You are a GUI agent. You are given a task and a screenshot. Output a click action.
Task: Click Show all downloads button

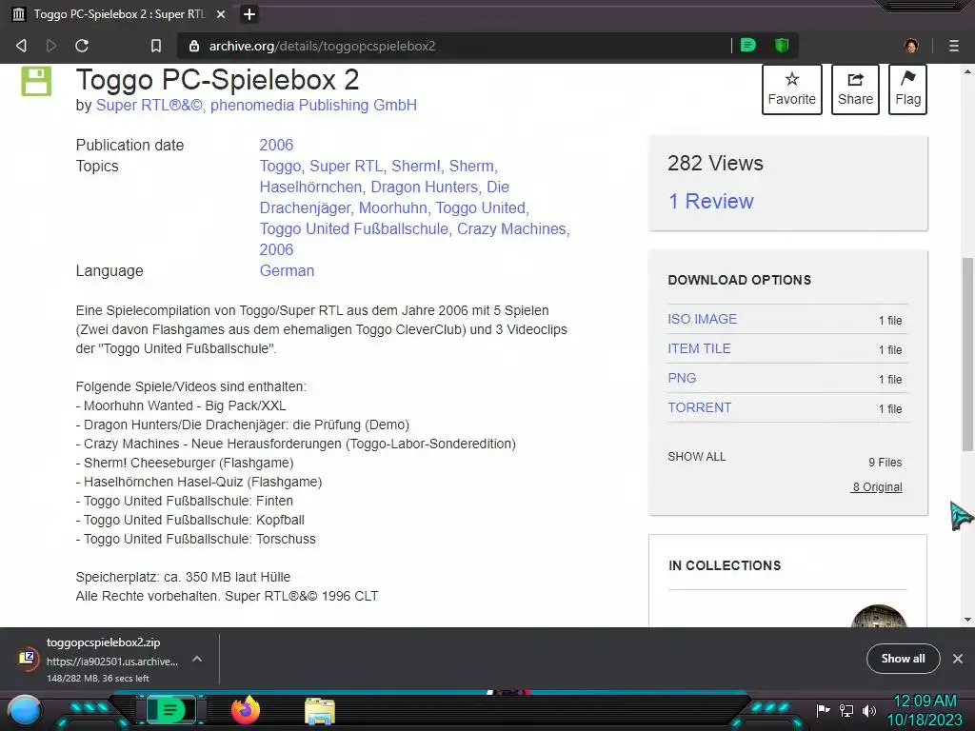(x=903, y=659)
